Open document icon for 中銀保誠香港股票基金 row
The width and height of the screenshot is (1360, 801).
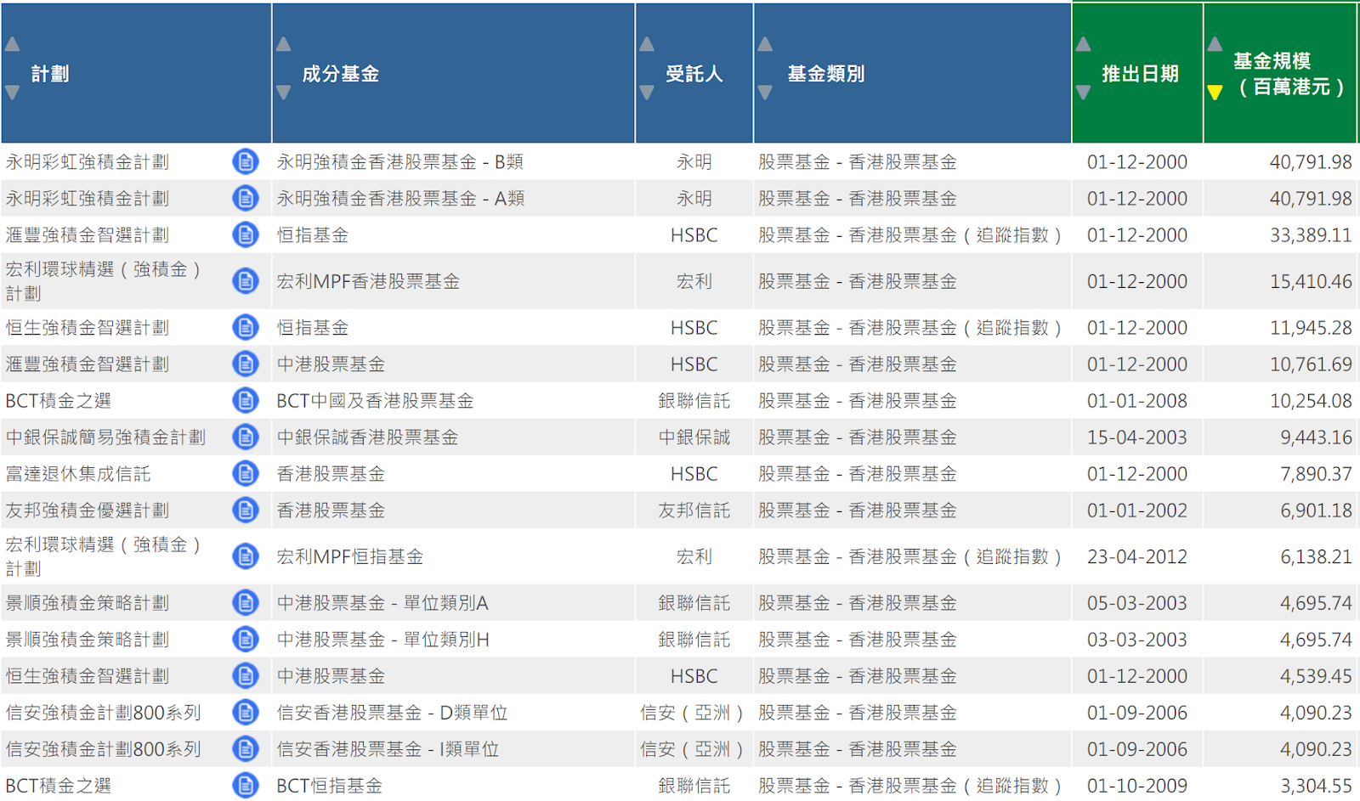click(x=246, y=437)
